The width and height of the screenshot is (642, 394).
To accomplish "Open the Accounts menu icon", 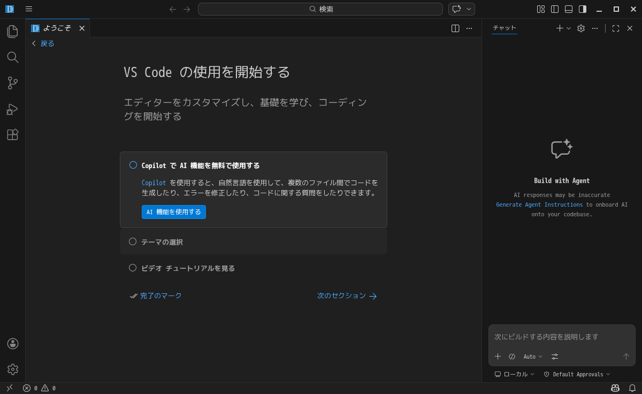I will (13, 344).
